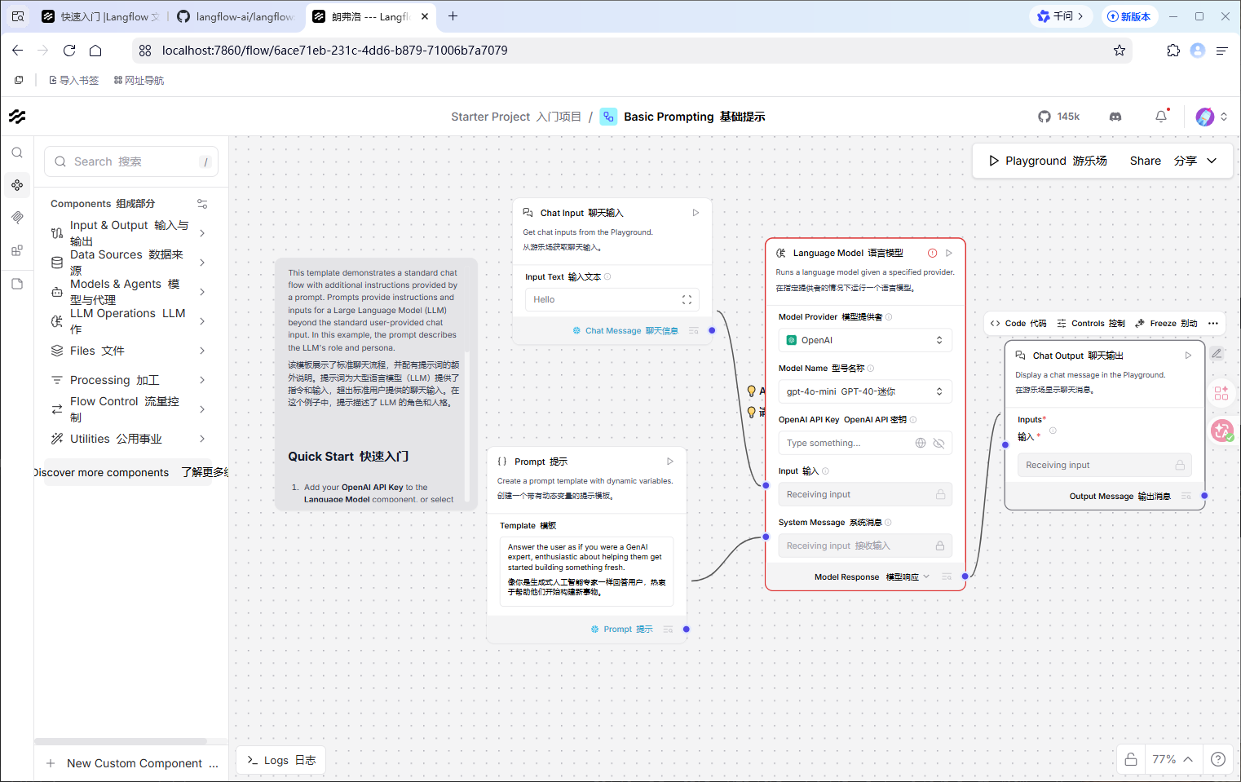Screen dimensions: 1241x782
Task: Open the 77% zoom level menu
Action: click(x=1173, y=759)
